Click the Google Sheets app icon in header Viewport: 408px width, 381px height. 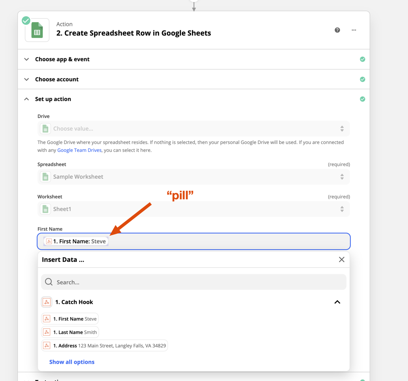[x=37, y=30]
